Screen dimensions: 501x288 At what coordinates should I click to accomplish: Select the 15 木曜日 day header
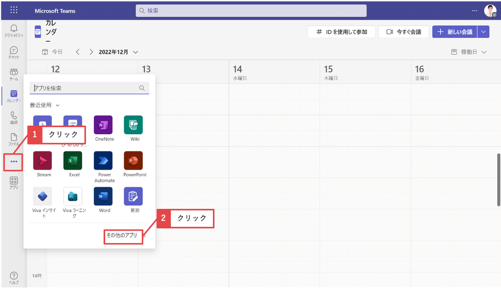click(365, 73)
